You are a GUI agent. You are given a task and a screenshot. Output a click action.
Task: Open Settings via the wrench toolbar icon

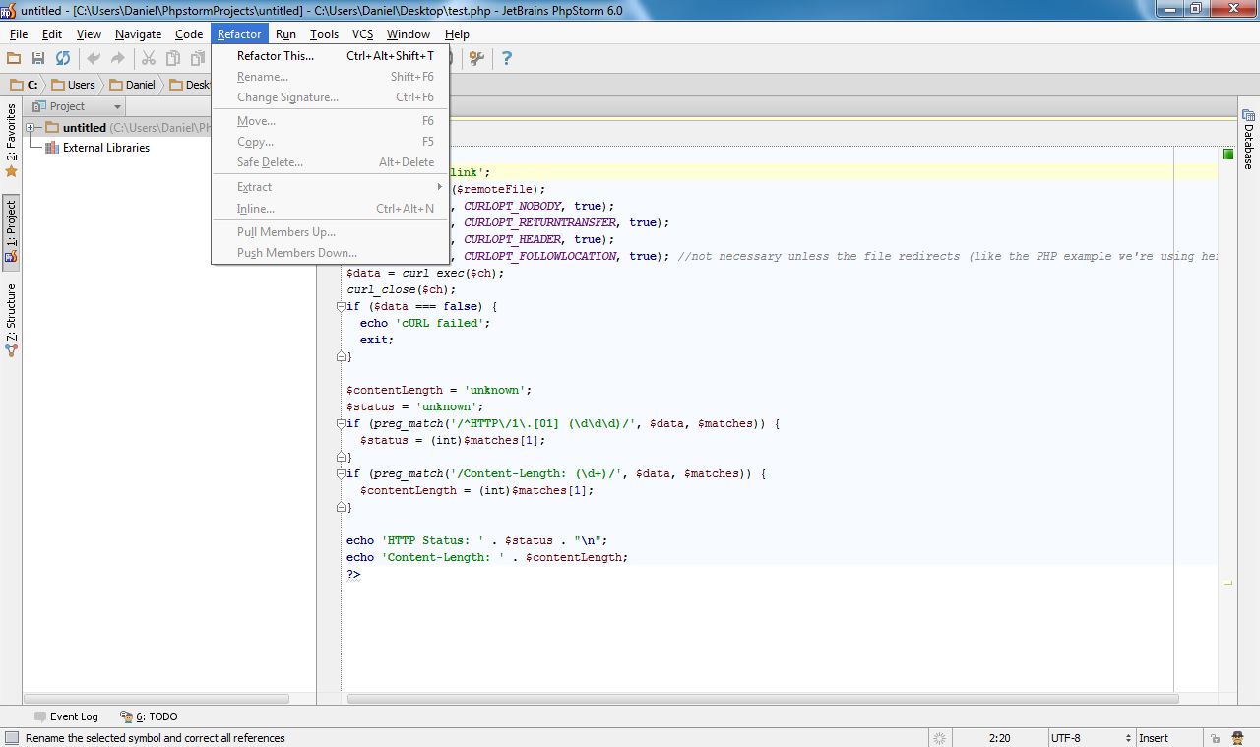[x=476, y=59]
